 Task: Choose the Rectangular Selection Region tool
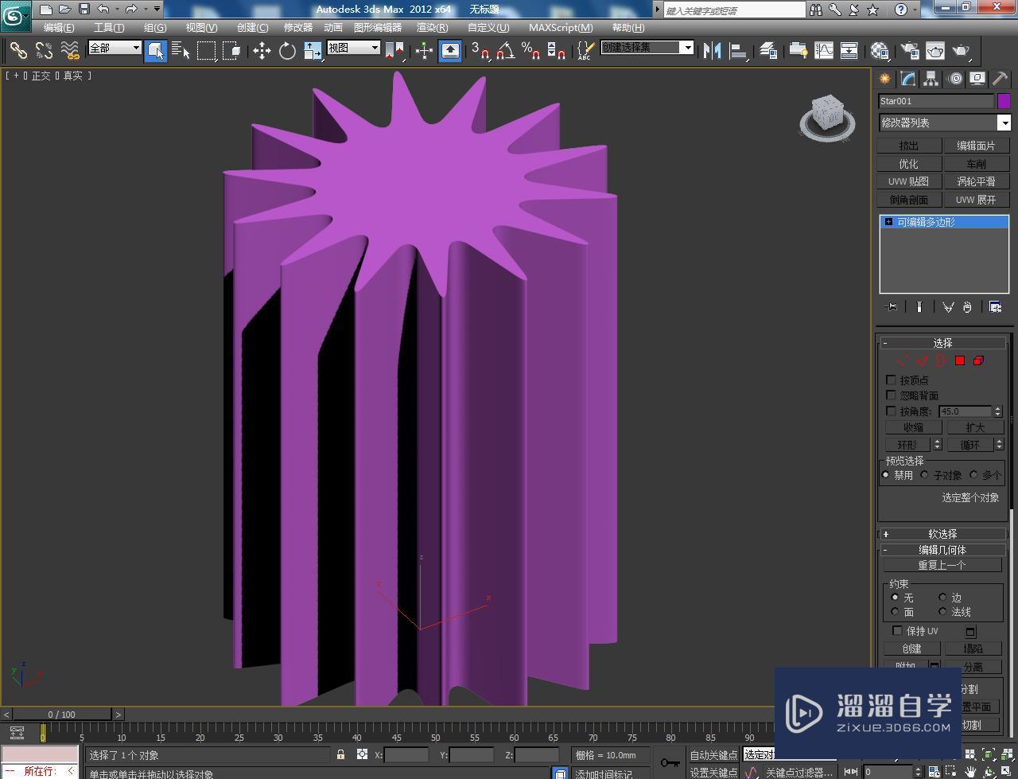206,51
